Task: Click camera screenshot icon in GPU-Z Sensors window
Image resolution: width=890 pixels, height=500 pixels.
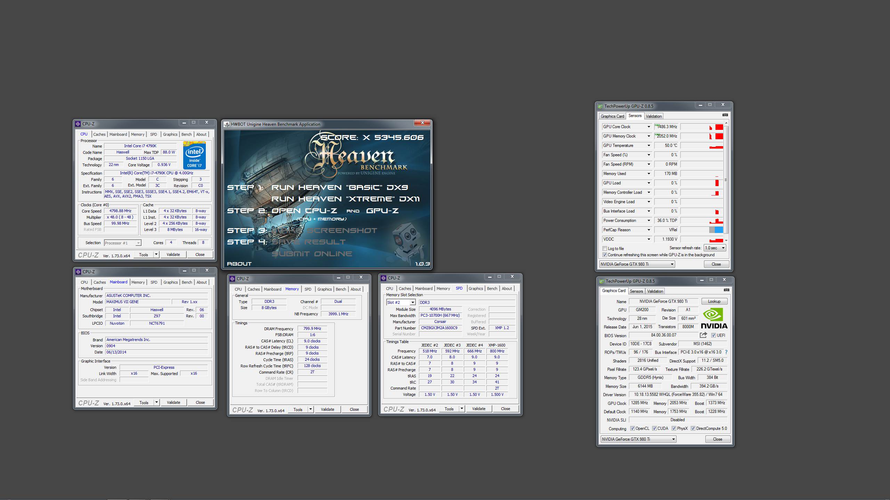Action: pos(725,115)
